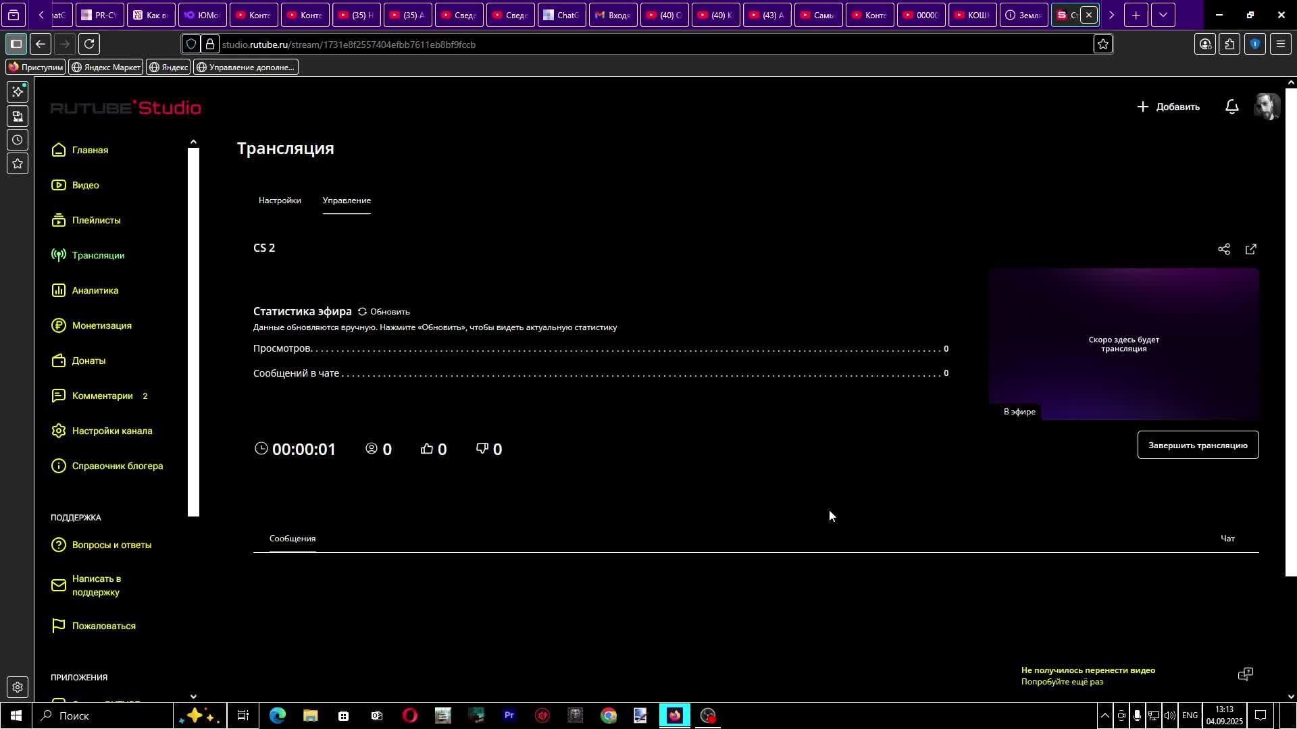Open Трансляции in the sidebar
This screenshot has width=1297, height=729.
98,255
